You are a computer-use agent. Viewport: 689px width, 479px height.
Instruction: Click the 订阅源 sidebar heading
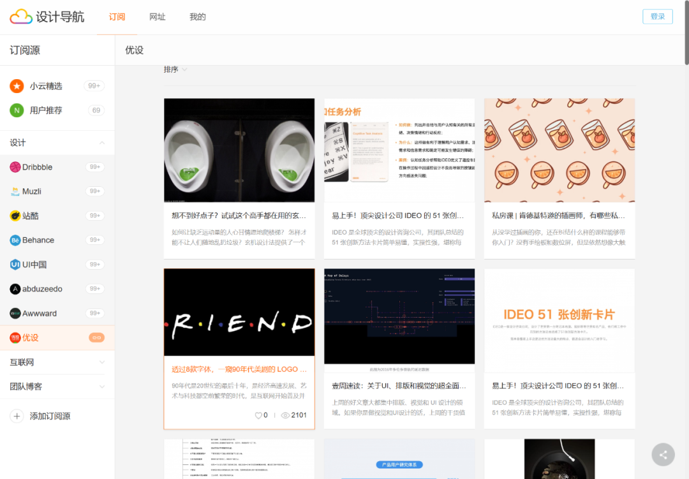pyautogui.click(x=25, y=50)
